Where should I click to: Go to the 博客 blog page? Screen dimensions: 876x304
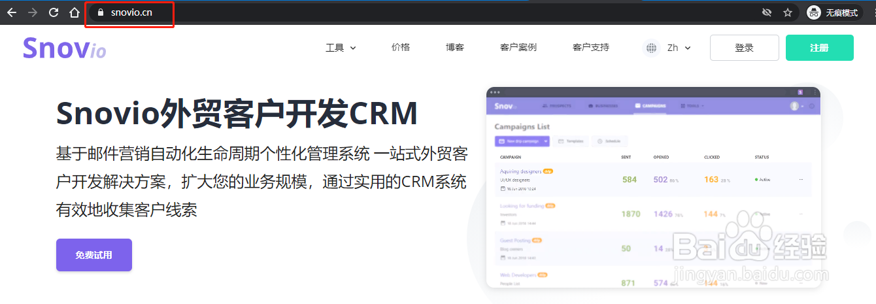coord(455,47)
